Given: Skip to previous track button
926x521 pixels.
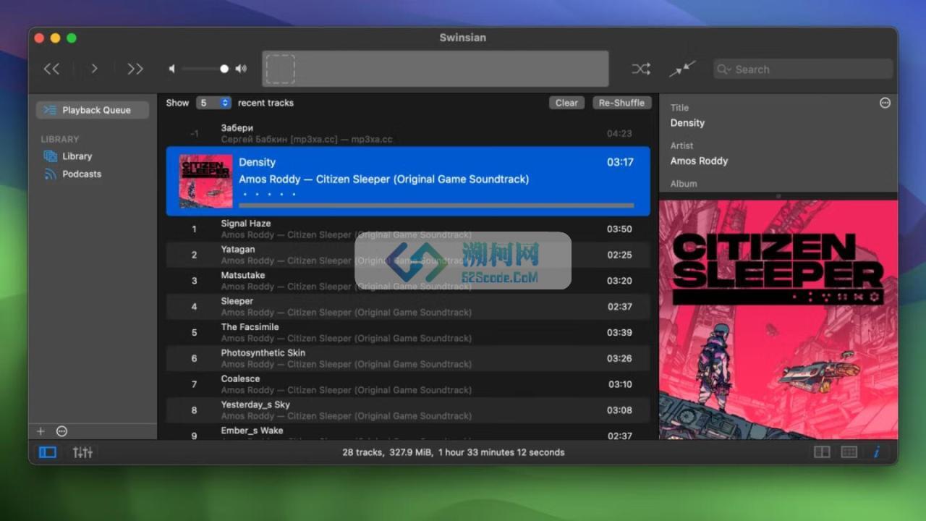Looking at the screenshot, I should 51,69.
